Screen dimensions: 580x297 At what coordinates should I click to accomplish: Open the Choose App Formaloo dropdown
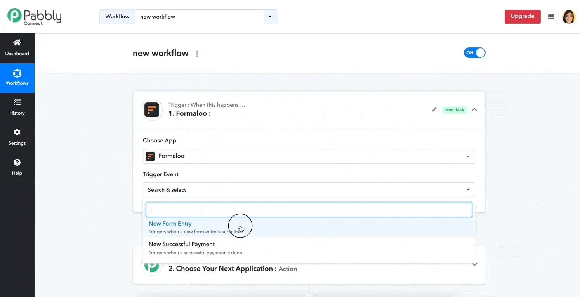click(x=309, y=156)
